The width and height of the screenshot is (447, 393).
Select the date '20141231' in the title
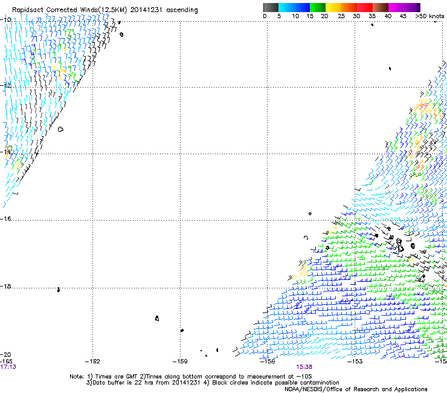click(x=146, y=10)
